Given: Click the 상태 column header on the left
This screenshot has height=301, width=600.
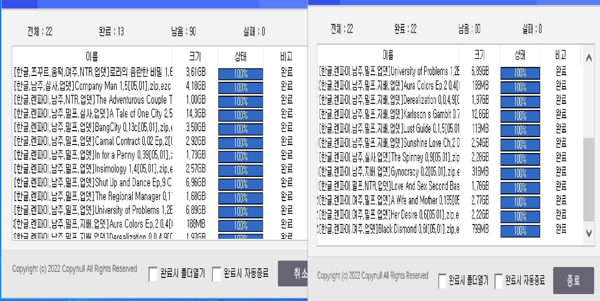Looking at the screenshot, I should [240, 56].
